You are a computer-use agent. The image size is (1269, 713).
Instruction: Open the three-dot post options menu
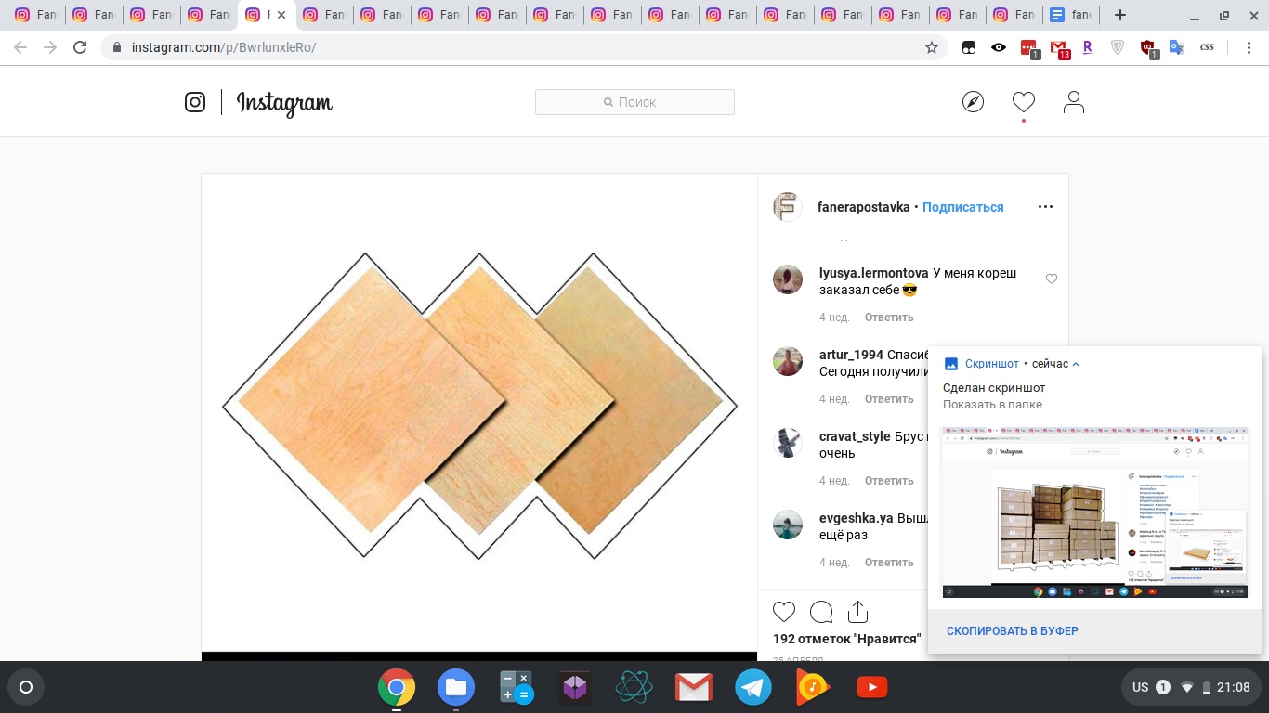tap(1045, 207)
